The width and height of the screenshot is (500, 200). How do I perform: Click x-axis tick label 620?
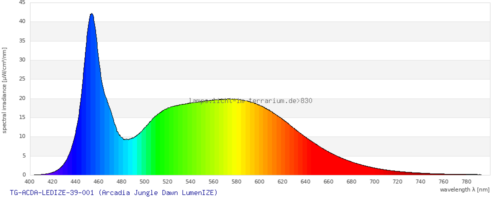[x=282, y=182]
